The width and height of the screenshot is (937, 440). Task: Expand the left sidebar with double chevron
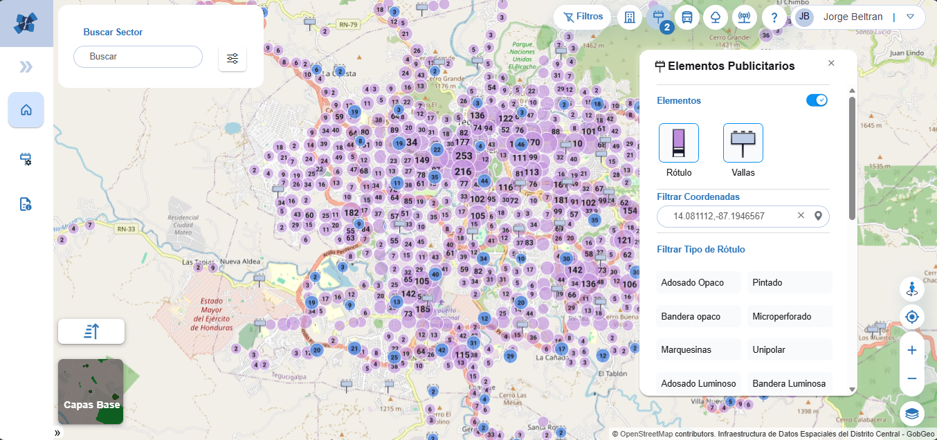(26, 66)
